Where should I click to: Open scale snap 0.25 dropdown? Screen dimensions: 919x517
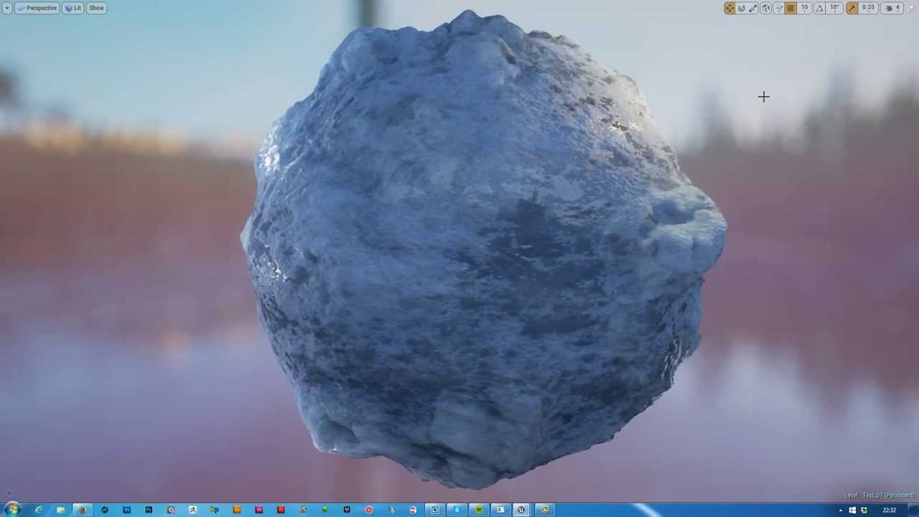(x=868, y=8)
